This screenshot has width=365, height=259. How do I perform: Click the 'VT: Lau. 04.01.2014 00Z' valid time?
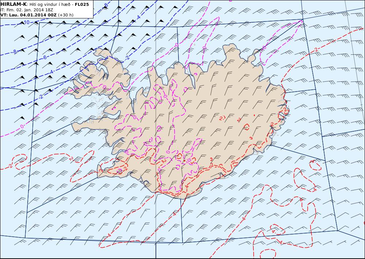pyautogui.click(x=28, y=15)
